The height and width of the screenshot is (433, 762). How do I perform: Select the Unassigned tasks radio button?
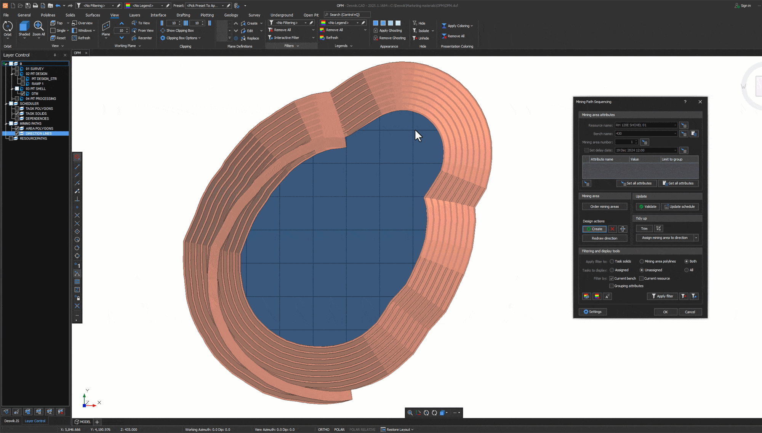641,270
